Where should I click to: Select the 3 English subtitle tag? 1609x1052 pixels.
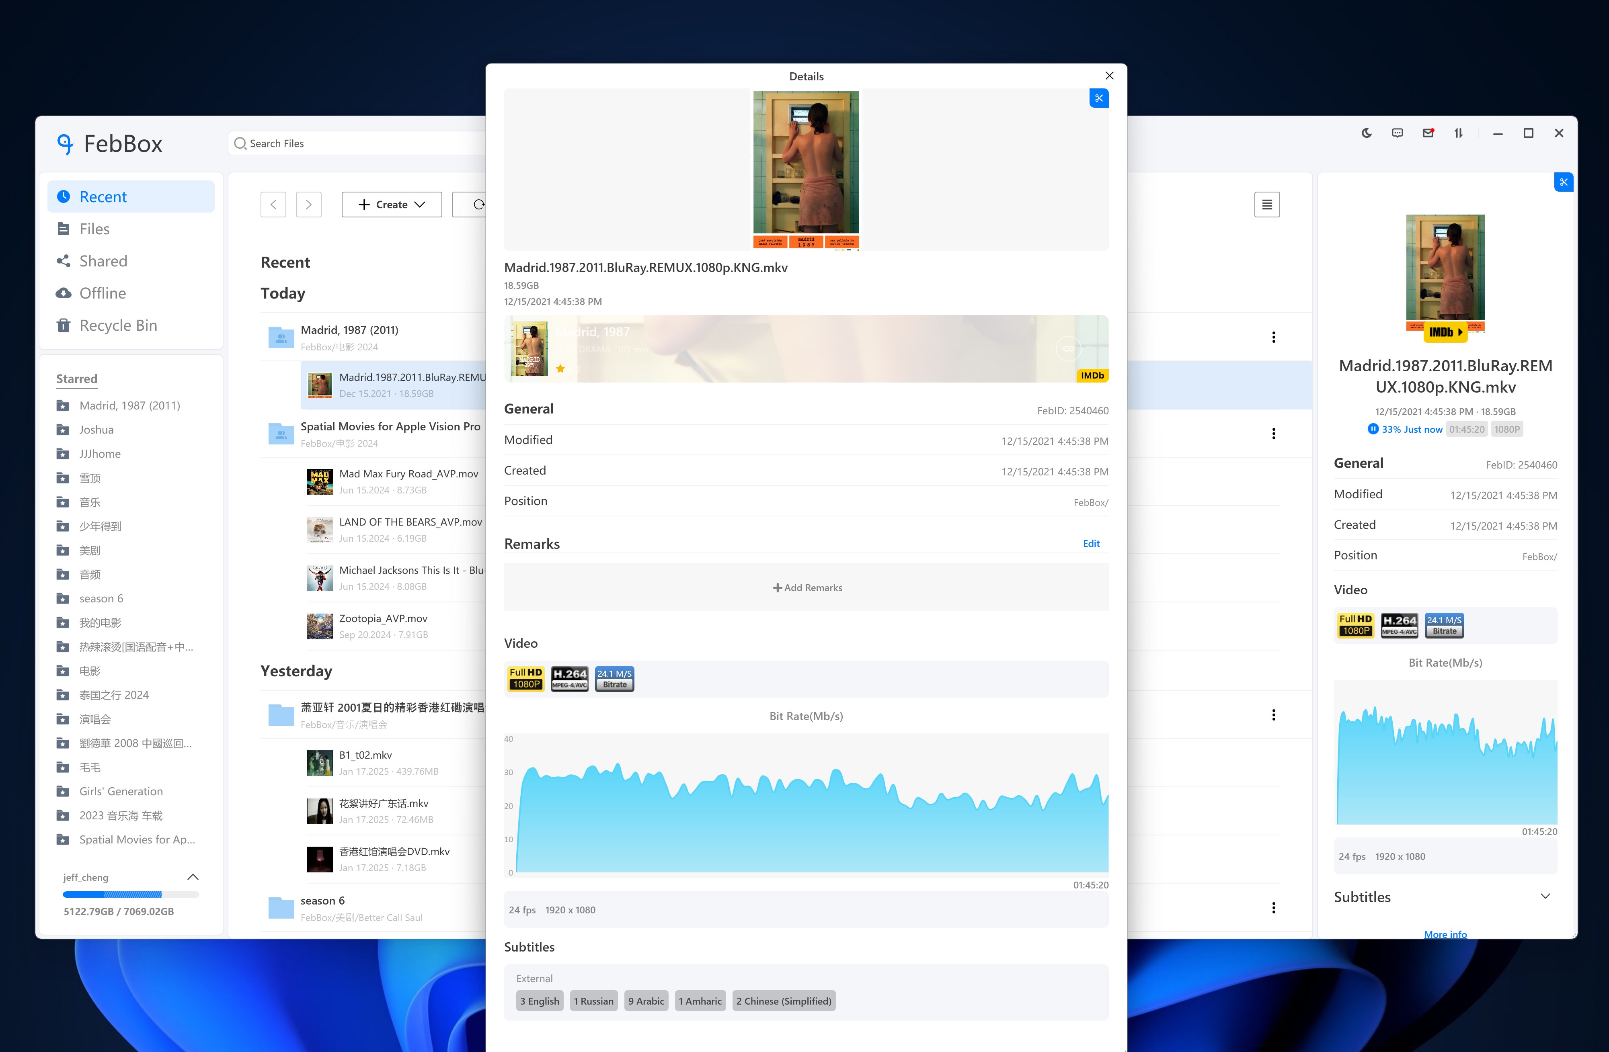coord(540,1001)
